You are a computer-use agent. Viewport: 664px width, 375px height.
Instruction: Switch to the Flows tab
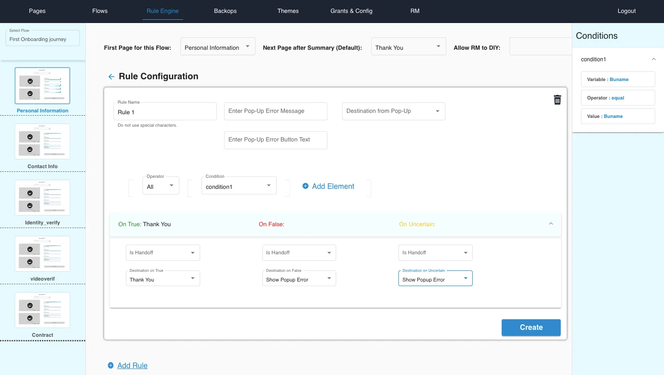point(100,11)
